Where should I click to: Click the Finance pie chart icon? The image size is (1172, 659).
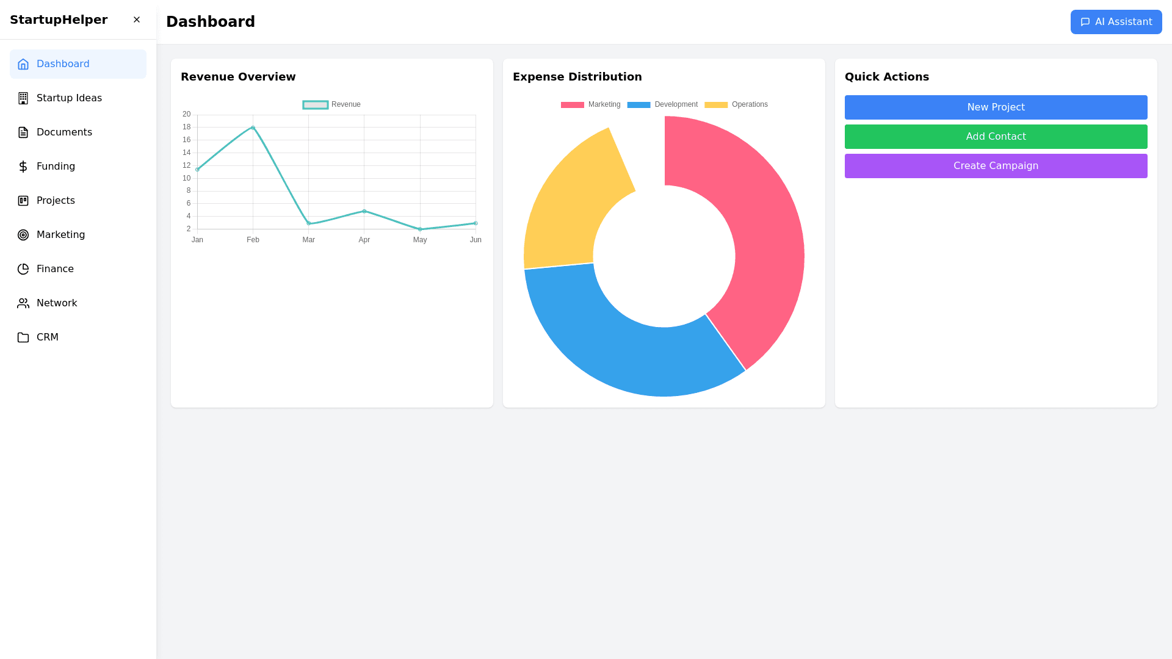tap(23, 269)
